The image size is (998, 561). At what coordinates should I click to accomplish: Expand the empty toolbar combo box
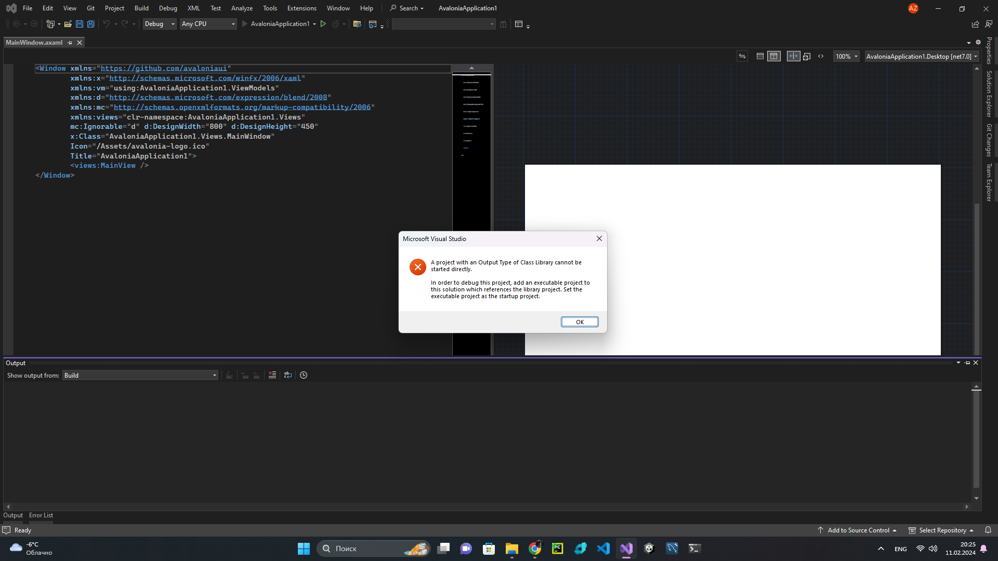(x=444, y=24)
